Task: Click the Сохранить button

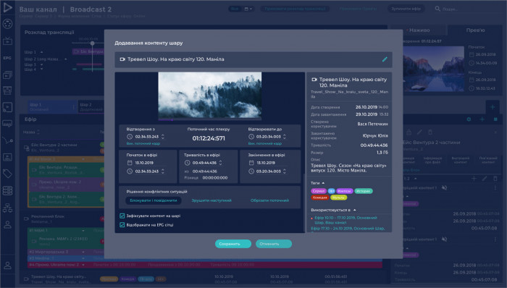Action: point(233,244)
